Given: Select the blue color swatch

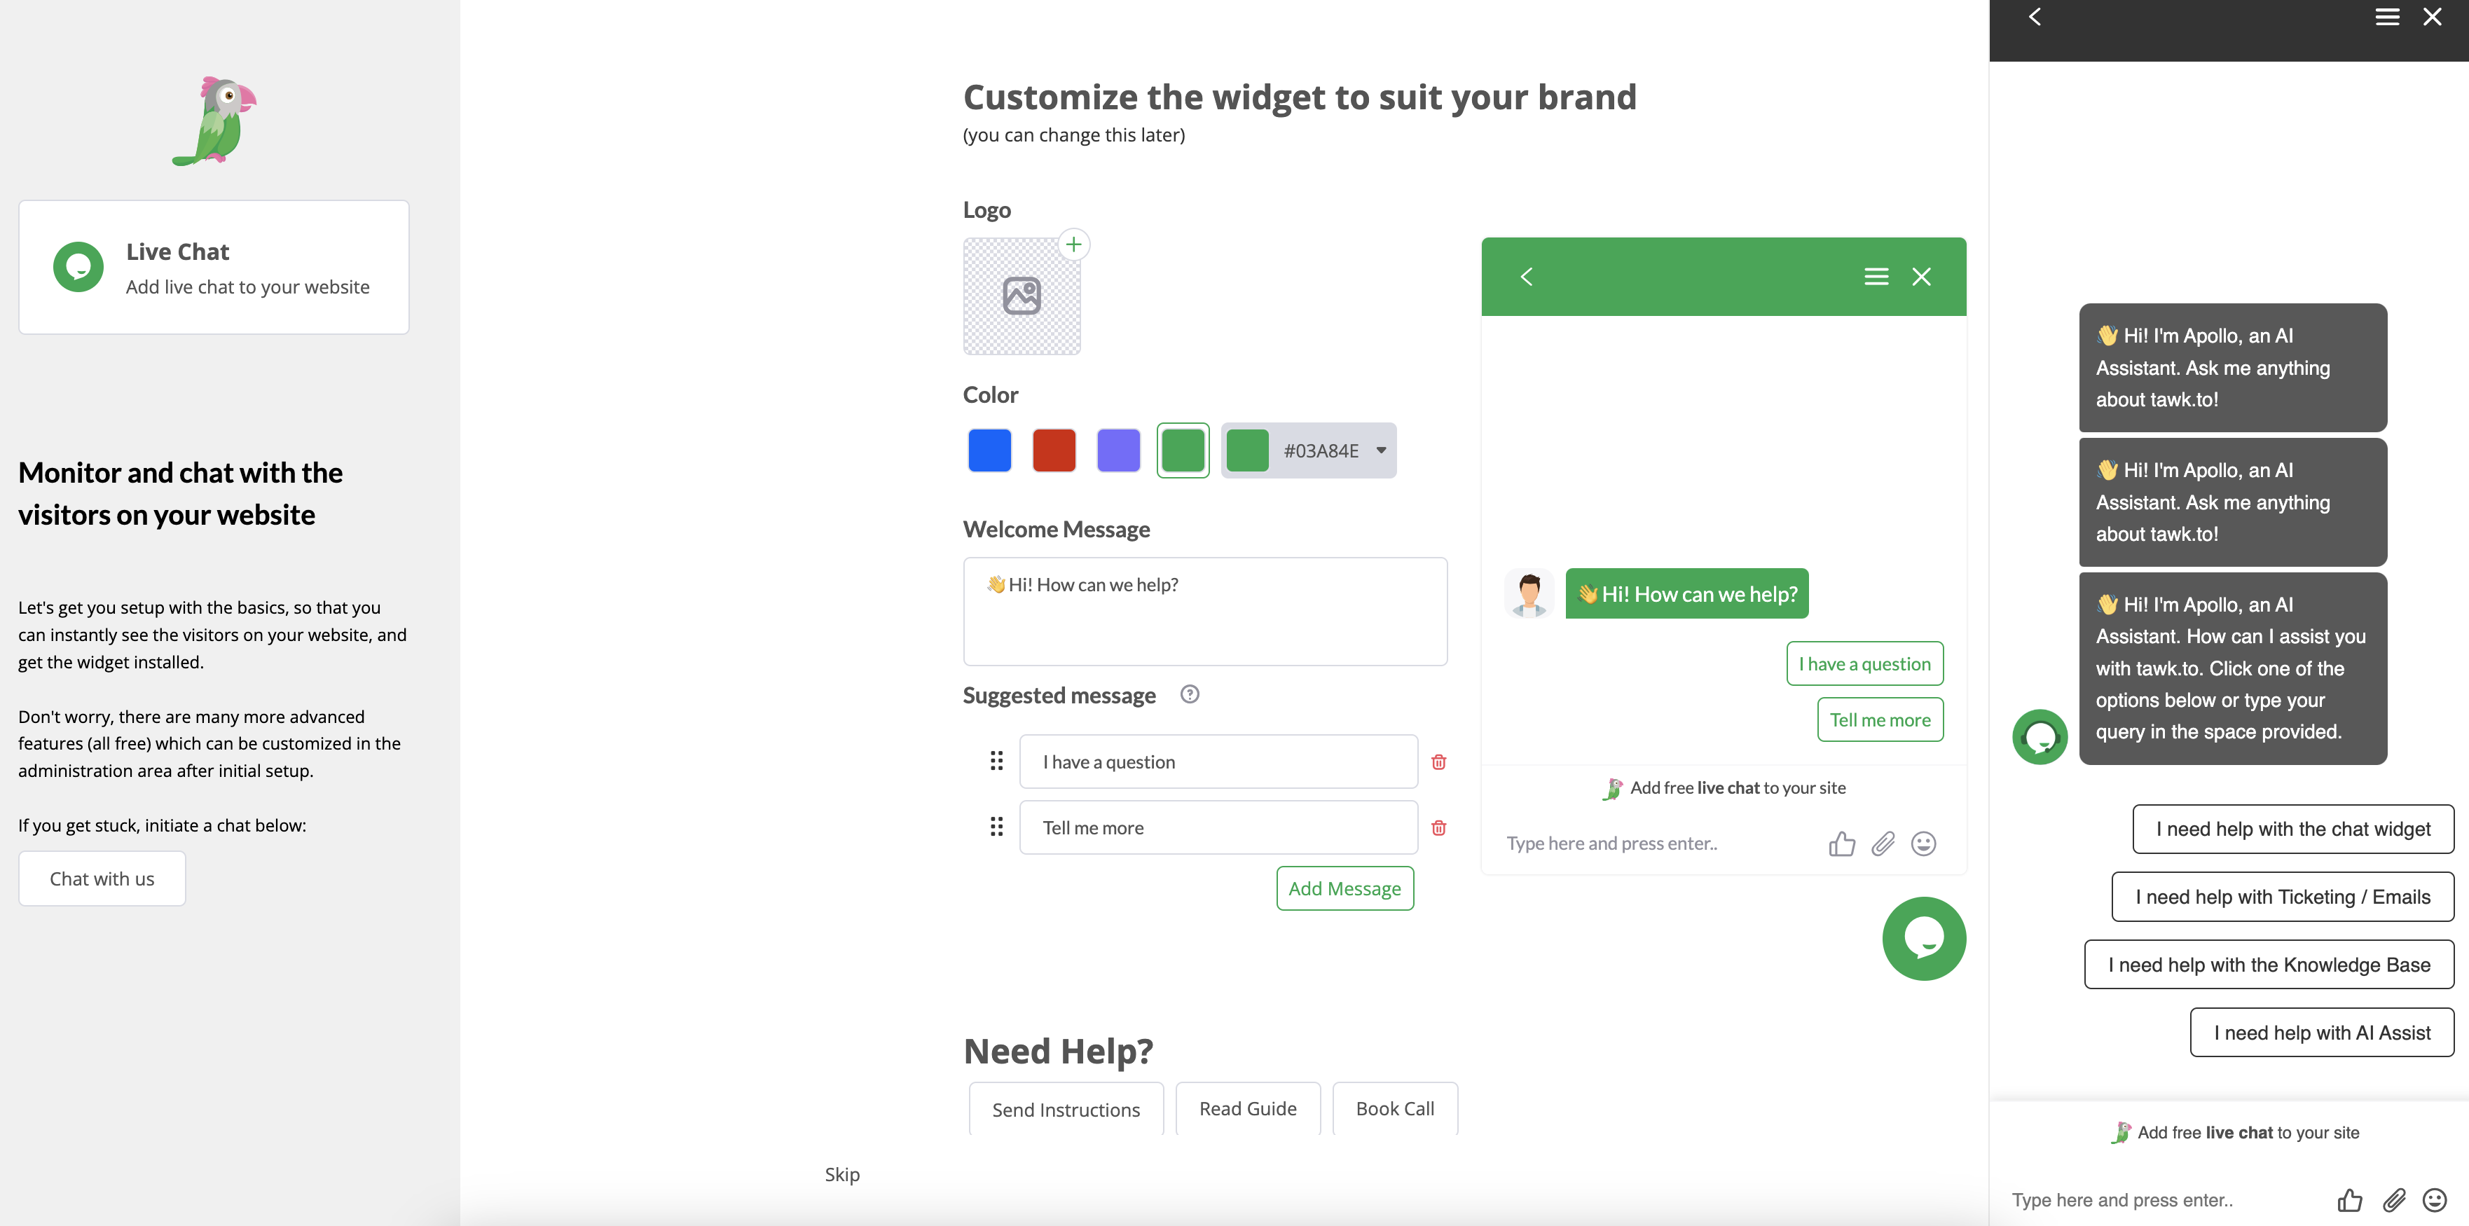Looking at the screenshot, I should pos(989,450).
